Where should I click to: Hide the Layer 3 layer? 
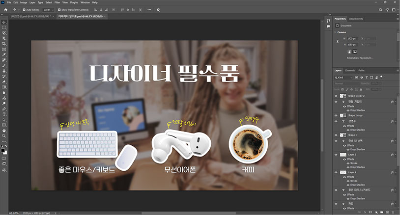click(x=336, y=155)
